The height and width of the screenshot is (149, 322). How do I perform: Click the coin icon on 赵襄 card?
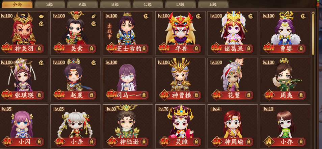[x=93, y=63]
